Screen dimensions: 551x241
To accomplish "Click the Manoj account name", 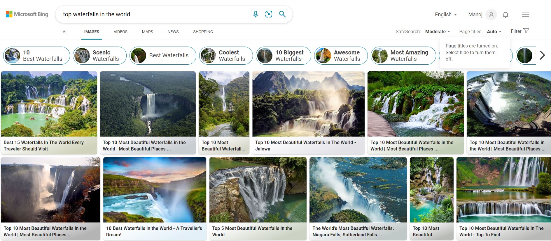I will [475, 15].
